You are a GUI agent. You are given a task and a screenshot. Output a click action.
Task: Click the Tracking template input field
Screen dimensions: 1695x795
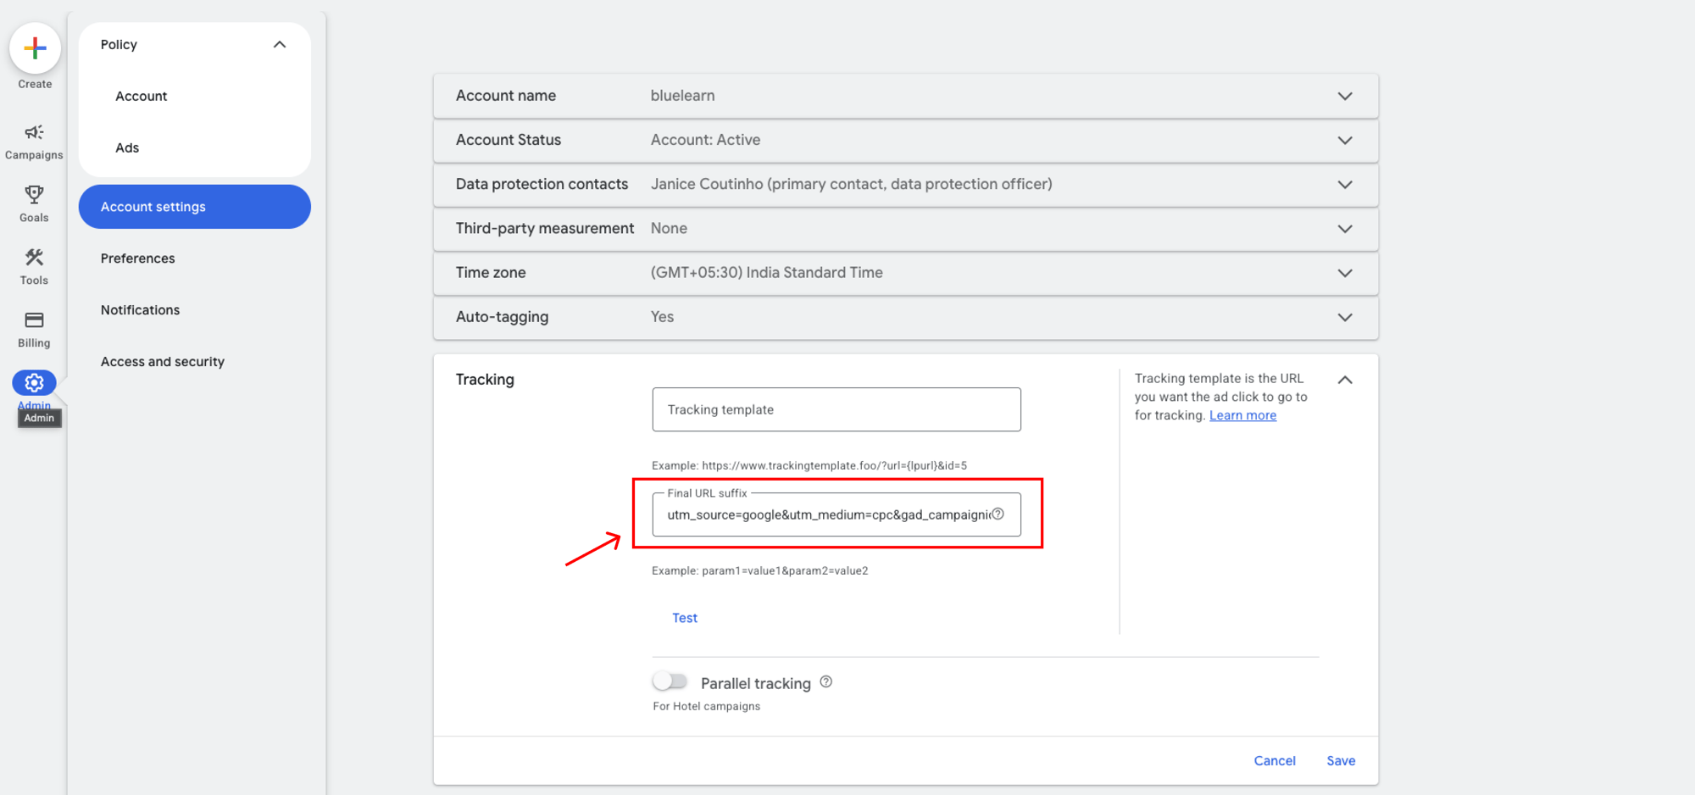(x=836, y=409)
